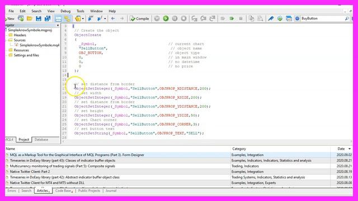Open the File menu
Viewport: 358px width, 201px height.
click(11, 11)
